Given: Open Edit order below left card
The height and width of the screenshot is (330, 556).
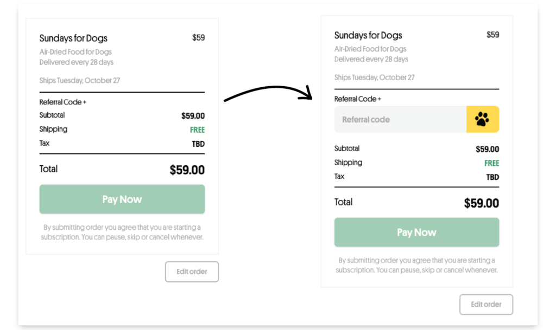Looking at the screenshot, I should click(192, 271).
